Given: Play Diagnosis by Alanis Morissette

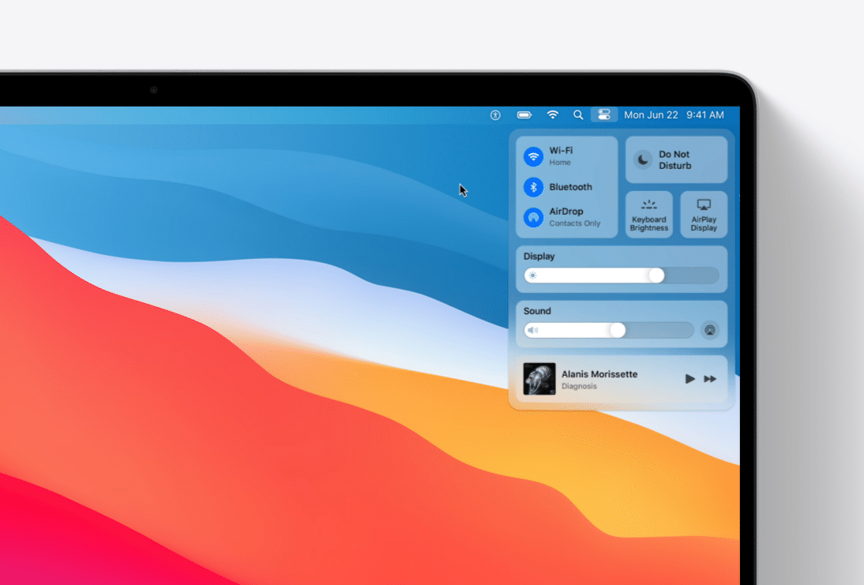Looking at the screenshot, I should (x=689, y=379).
